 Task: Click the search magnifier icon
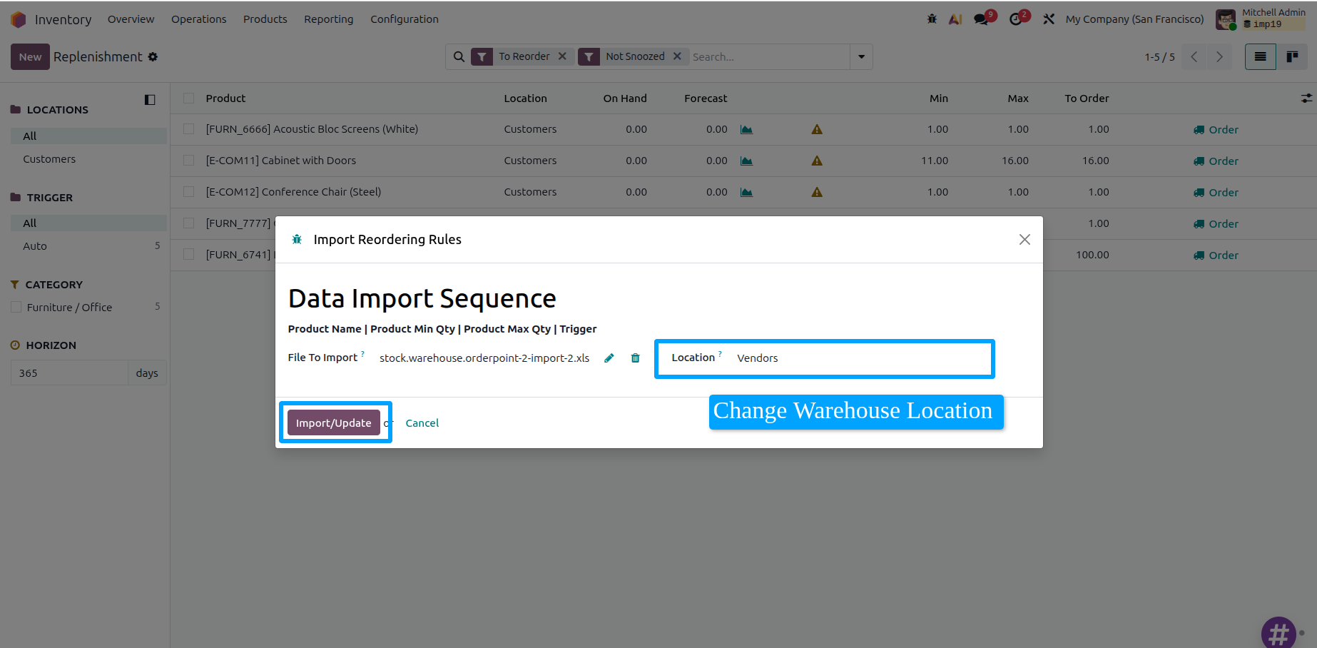click(x=459, y=56)
